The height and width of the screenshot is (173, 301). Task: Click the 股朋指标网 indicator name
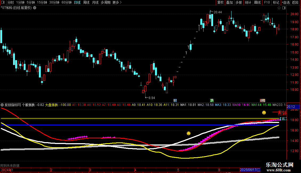point(13,105)
